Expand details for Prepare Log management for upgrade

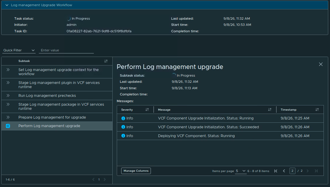(x=8, y=117)
